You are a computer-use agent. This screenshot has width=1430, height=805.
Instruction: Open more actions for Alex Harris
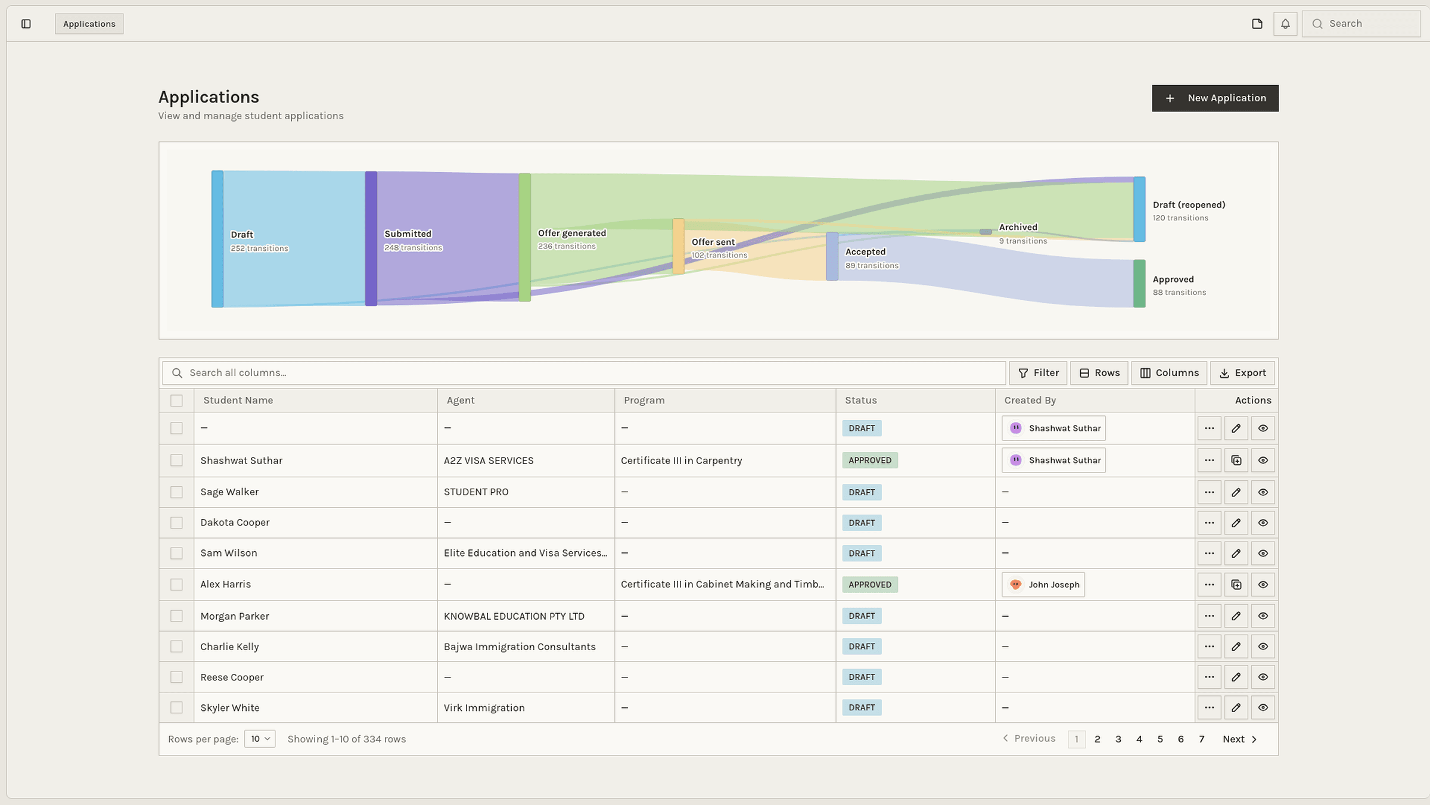click(1209, 585)
